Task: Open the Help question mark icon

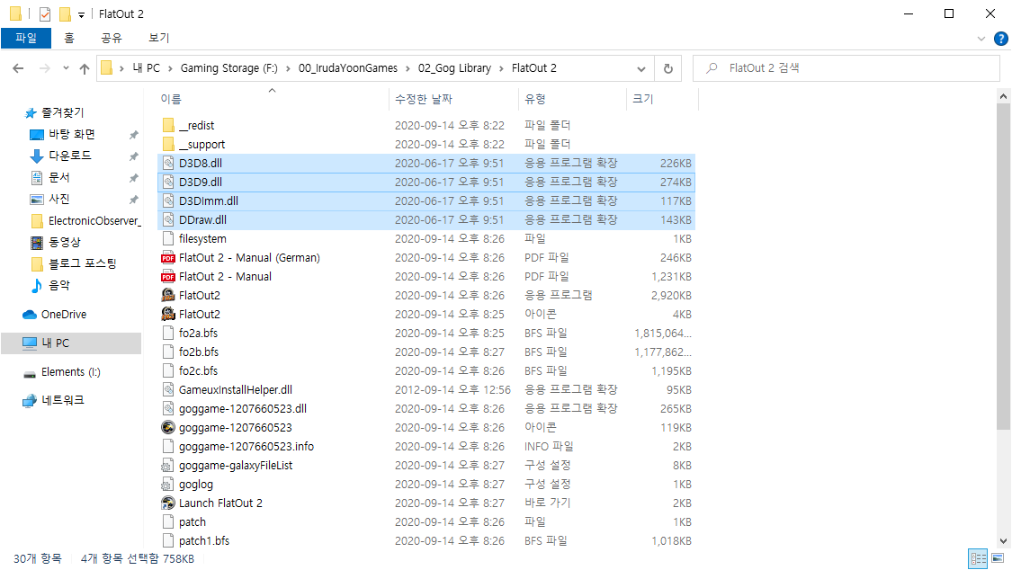Action: point(1001,39)
